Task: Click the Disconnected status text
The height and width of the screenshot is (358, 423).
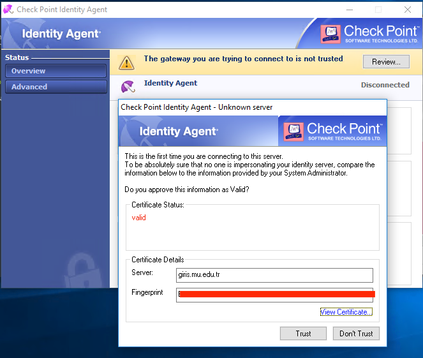Action: tap(385, 85)
